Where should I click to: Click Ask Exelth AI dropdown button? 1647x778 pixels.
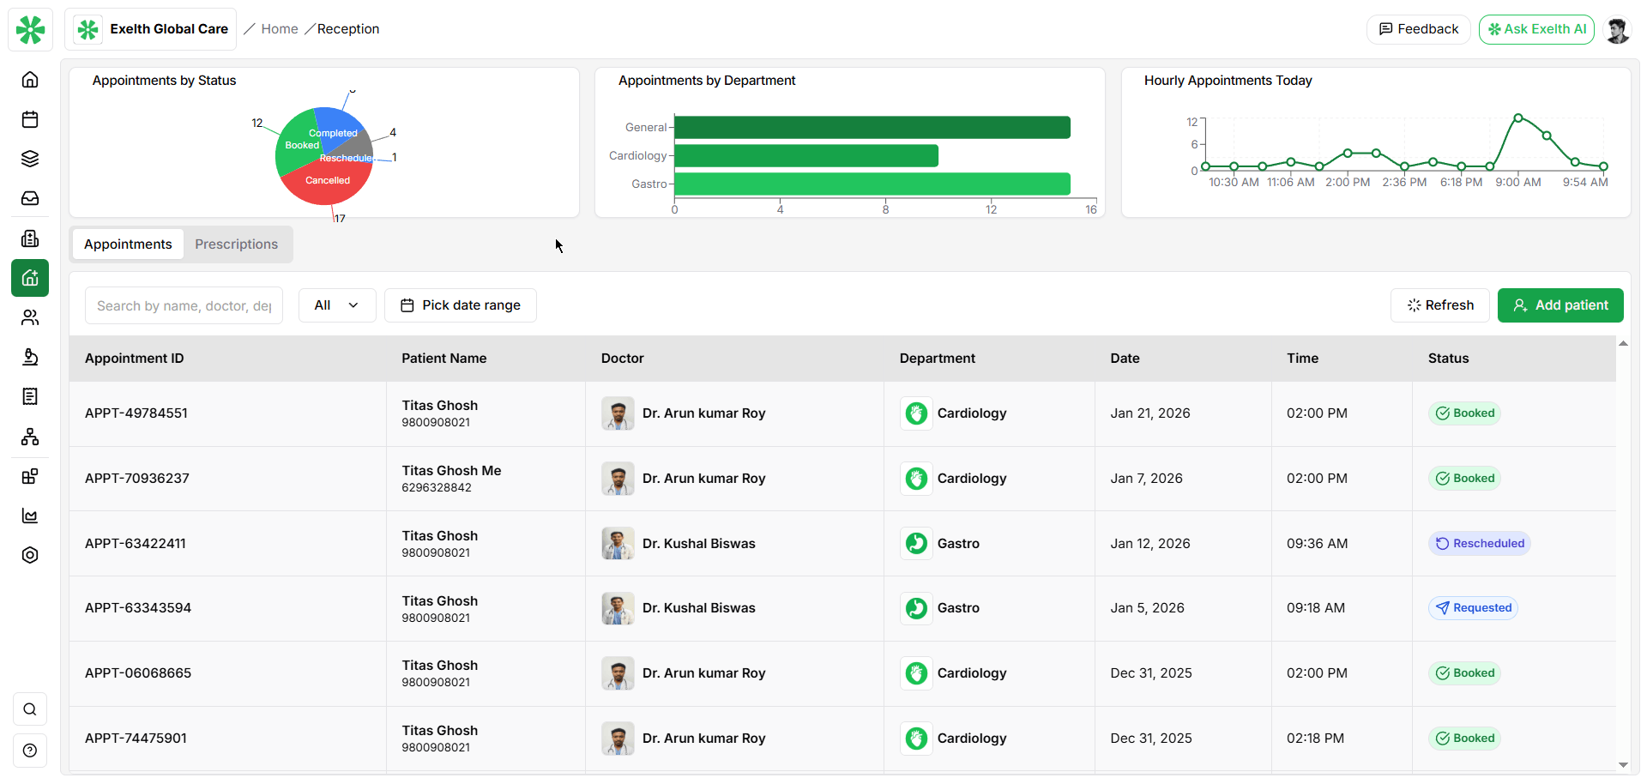(x=1535, y=28)
